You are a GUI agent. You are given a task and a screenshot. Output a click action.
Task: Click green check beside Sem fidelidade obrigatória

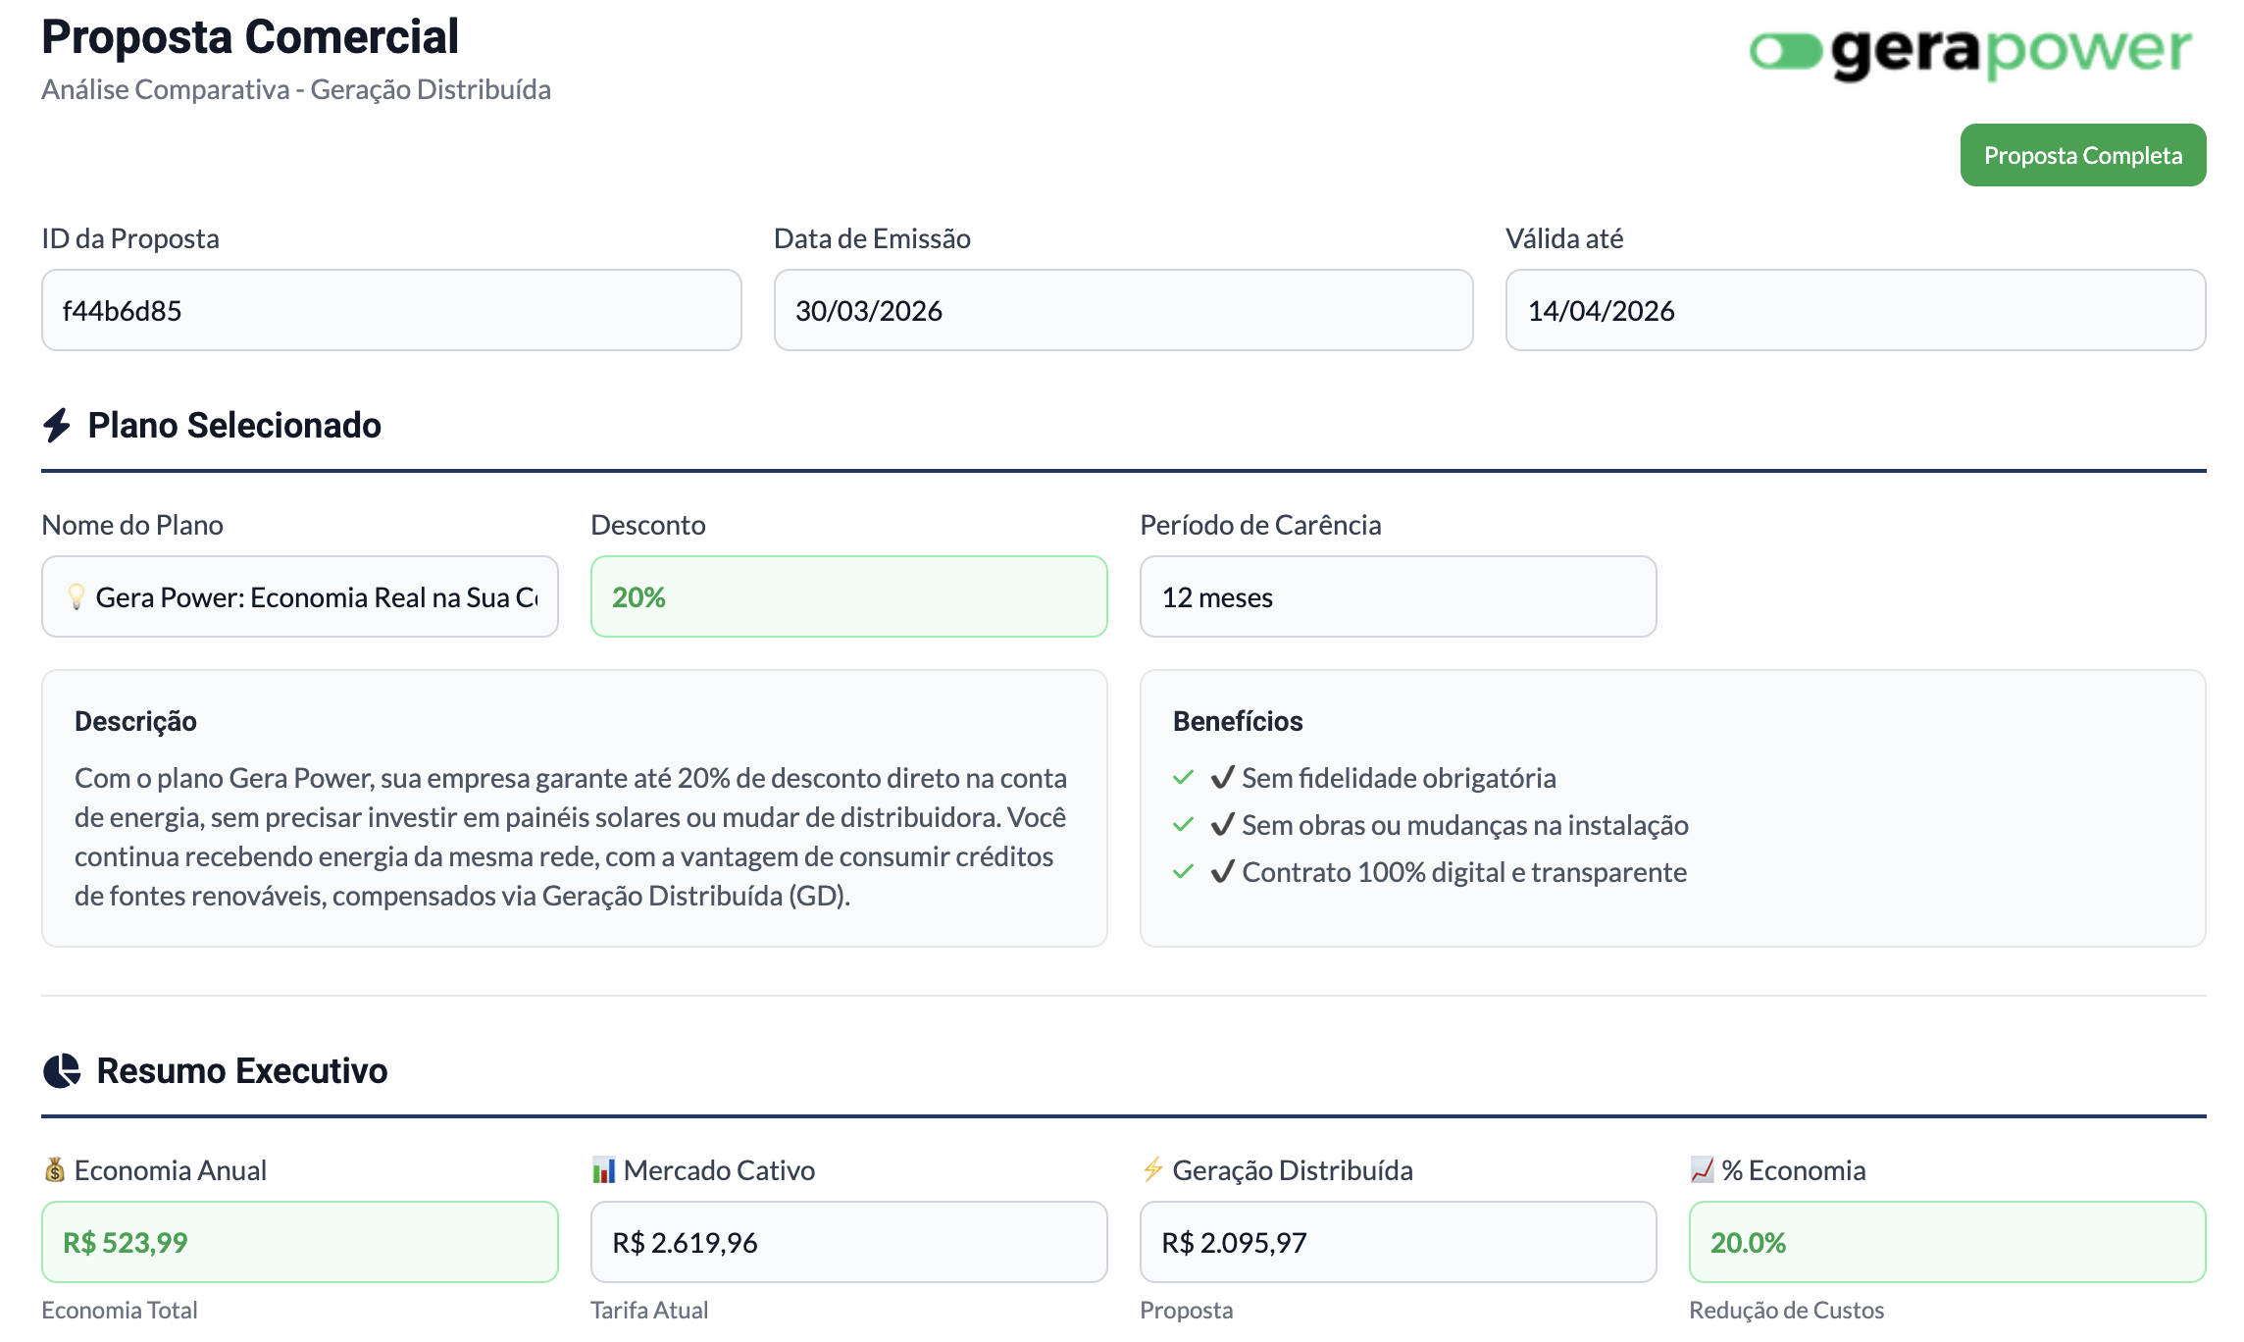tap(1183, 778)
